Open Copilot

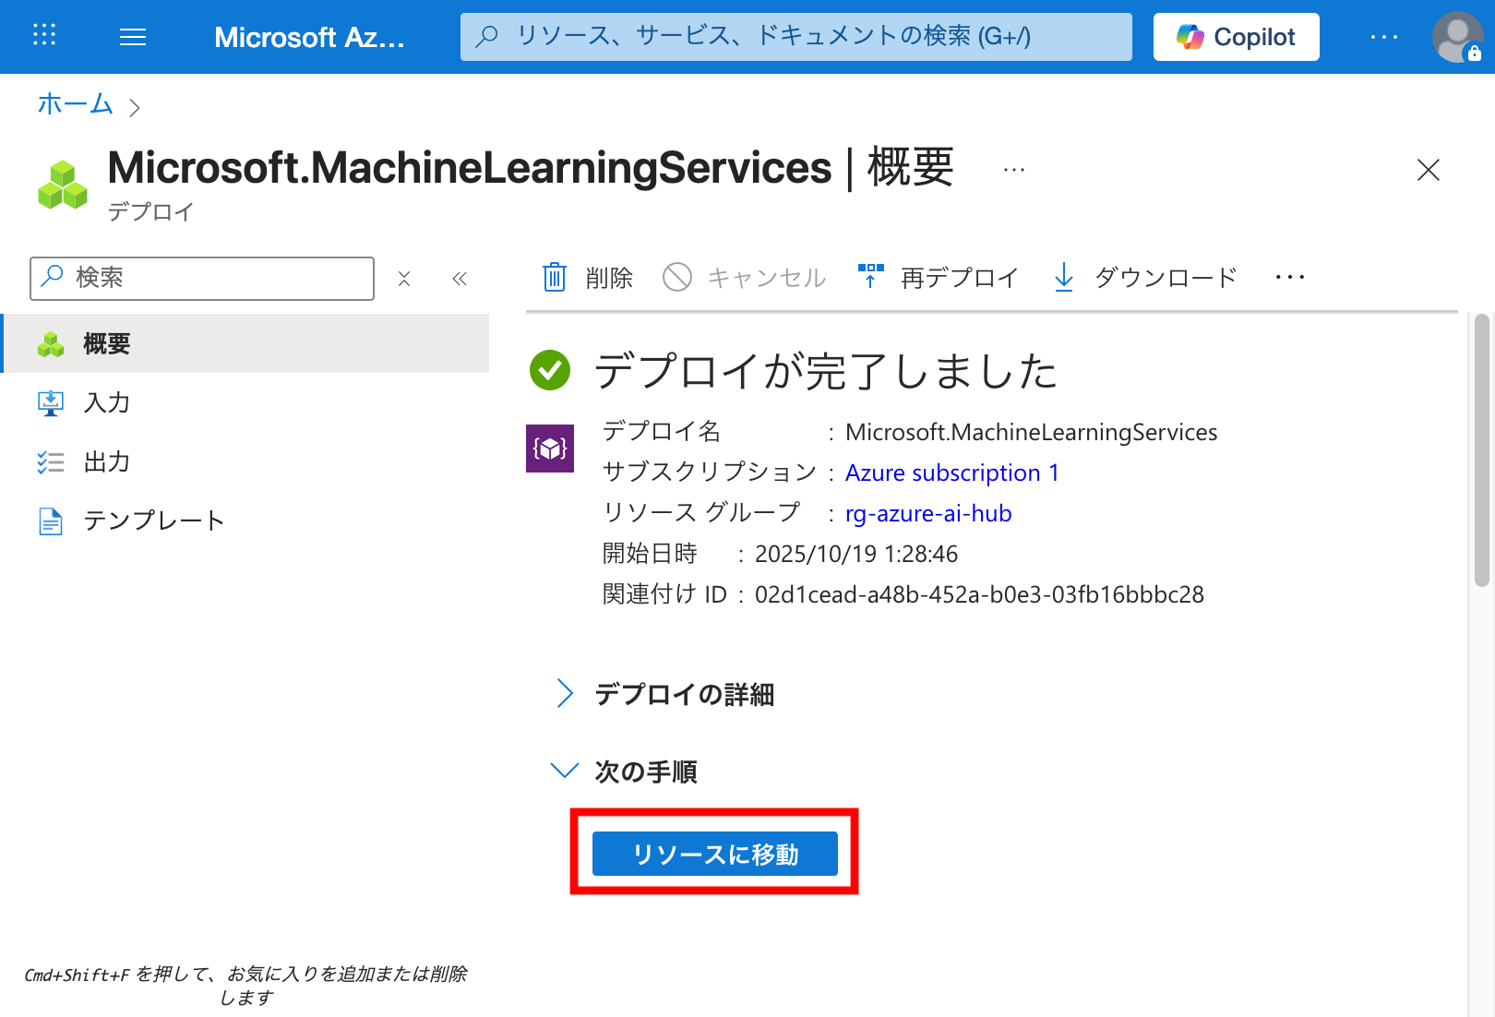[1236, 37]
